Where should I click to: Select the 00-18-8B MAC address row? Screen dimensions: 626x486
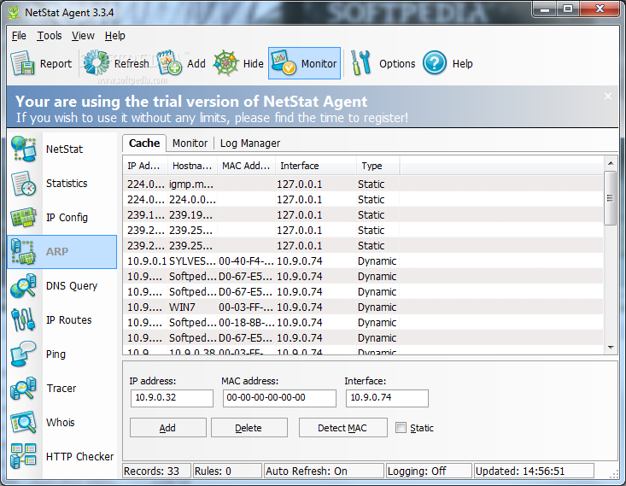point(363,322)
